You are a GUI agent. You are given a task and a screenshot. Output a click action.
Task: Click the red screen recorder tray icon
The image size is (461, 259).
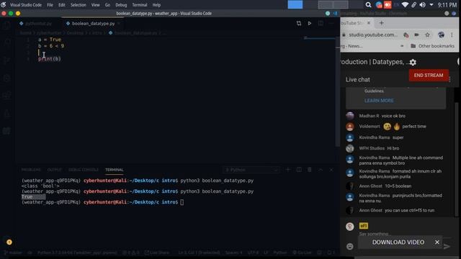click(x=388, y=5)
